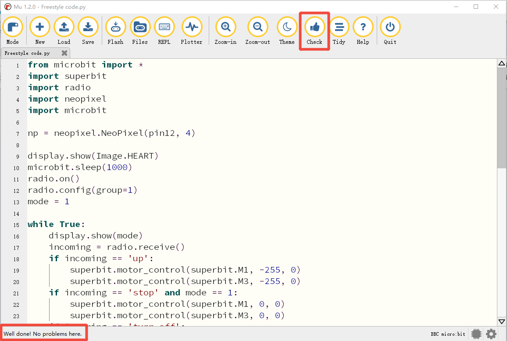The width and height of the screenshot is (507, 341).
Task: Close the Freestyle code.py tab
Action: coord(64,53)
